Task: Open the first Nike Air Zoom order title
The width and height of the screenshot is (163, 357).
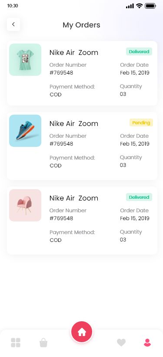Action: pos(74,53)
